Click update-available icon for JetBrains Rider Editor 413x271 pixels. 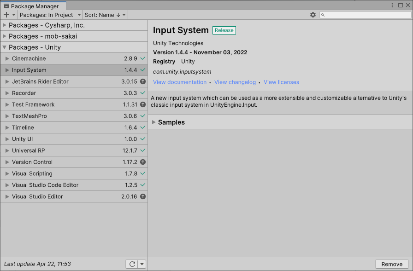coord(143,81)
